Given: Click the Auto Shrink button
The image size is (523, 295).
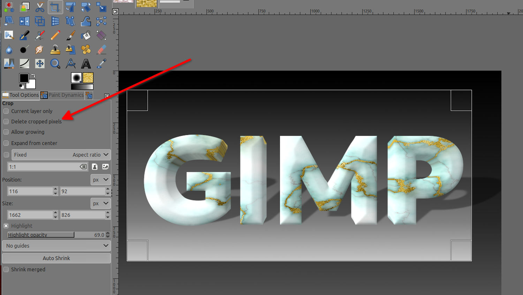Looking at the screenshot, I should click(x=56, y=258).
